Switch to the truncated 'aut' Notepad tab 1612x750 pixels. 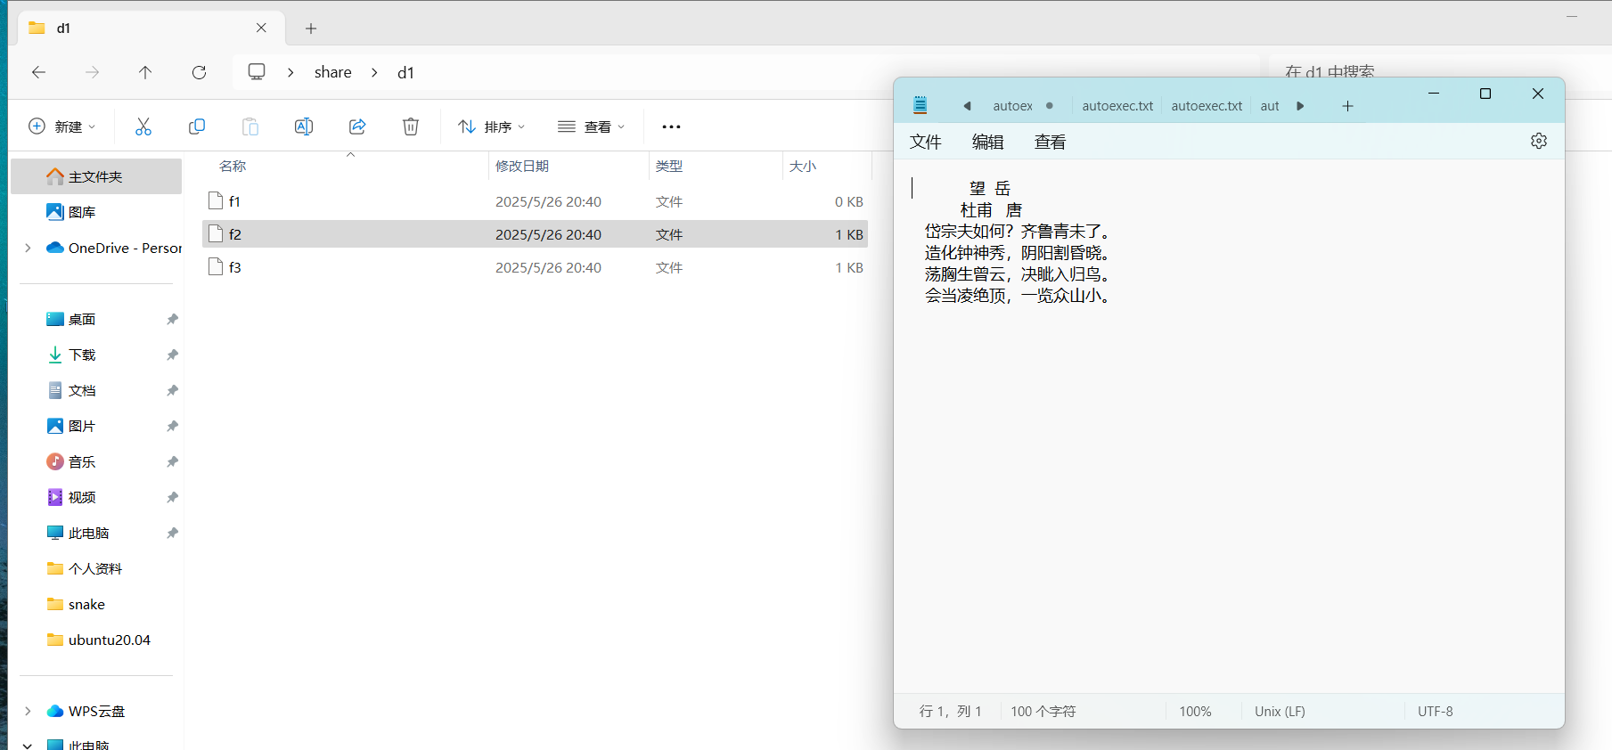(x=1270, y=106)
